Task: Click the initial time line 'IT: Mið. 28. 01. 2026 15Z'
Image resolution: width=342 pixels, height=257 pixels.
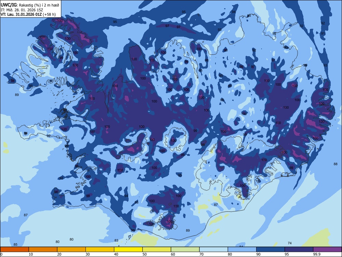Action: point(22,10)
